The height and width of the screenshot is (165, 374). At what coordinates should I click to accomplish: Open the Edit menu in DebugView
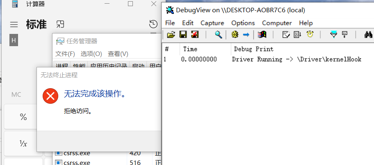coord(188,23)
